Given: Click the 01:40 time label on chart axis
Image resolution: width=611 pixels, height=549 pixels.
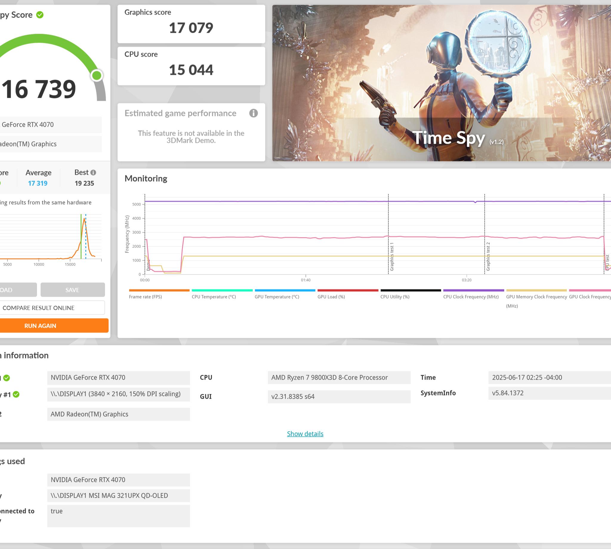Looking at the screenshot, I should point(306,280).
